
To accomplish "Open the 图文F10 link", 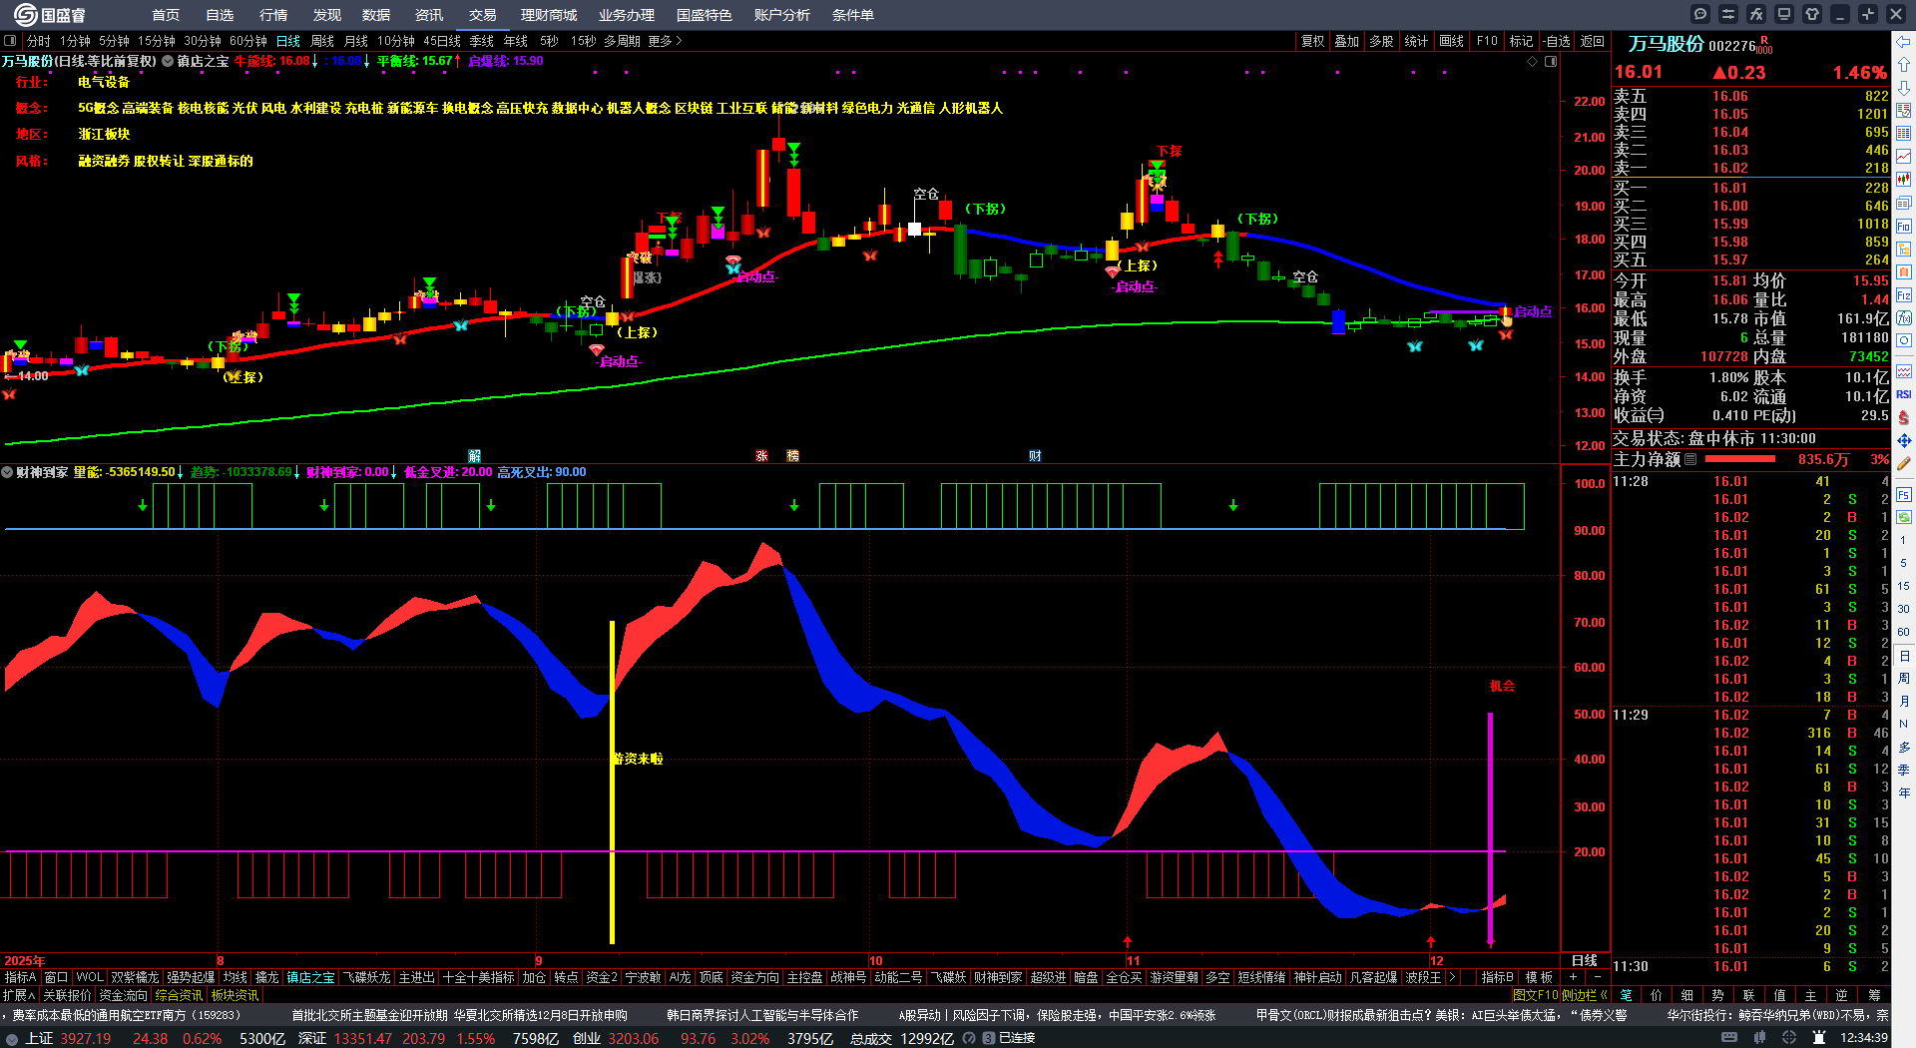I will [1534, 995].
